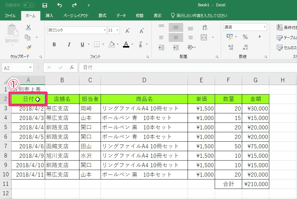Align text to vertical middle
This screenshot has height=199, width=297.
pos(176,27)
